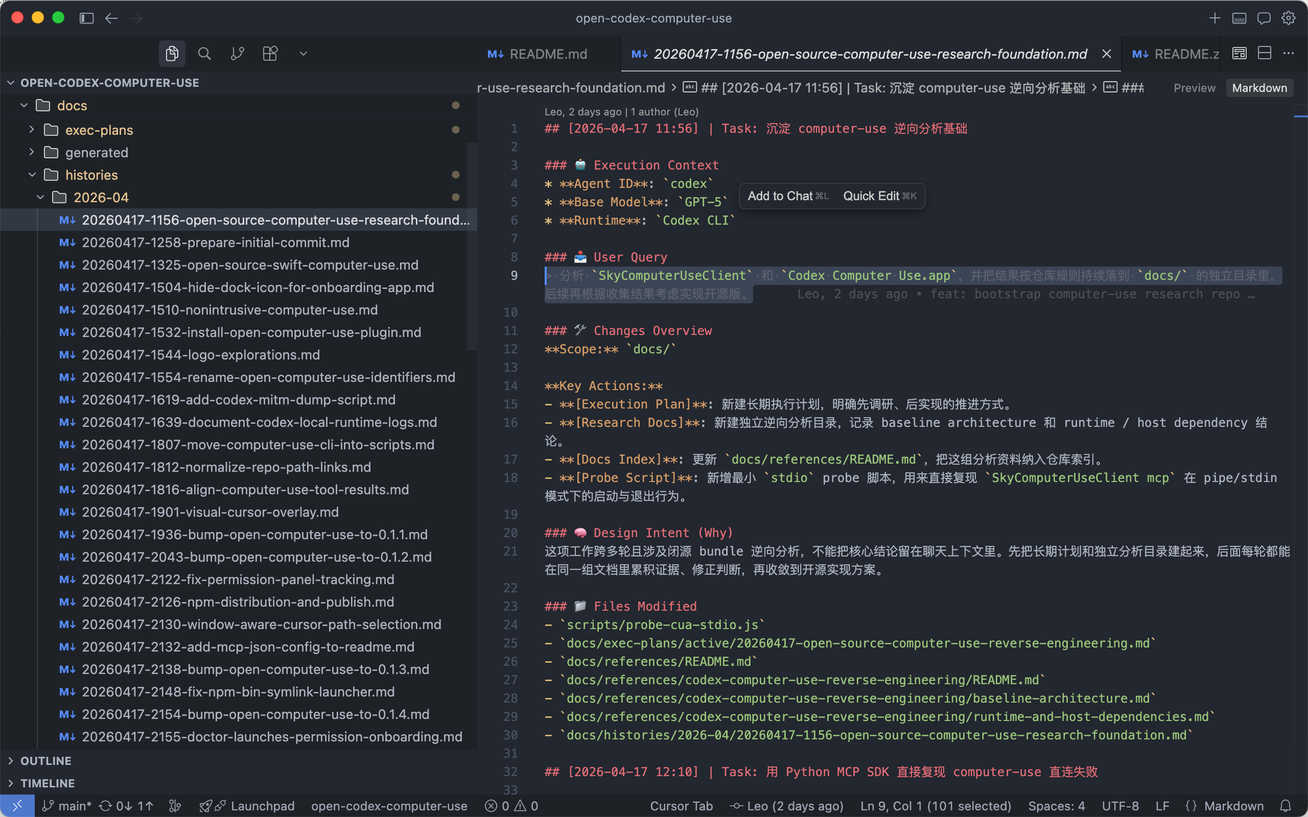Toggle the bottom panel layout icon
This screenshot has width=1308, height=817.
(1239, 18)
